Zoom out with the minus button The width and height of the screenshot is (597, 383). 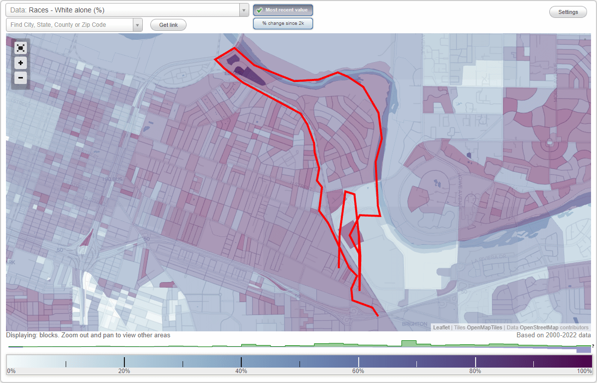(20, 77)
